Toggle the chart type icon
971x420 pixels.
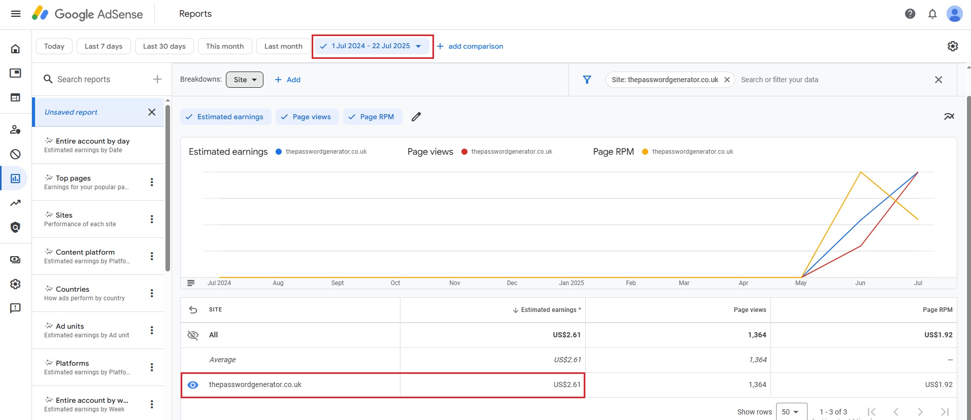pos(949,117)
